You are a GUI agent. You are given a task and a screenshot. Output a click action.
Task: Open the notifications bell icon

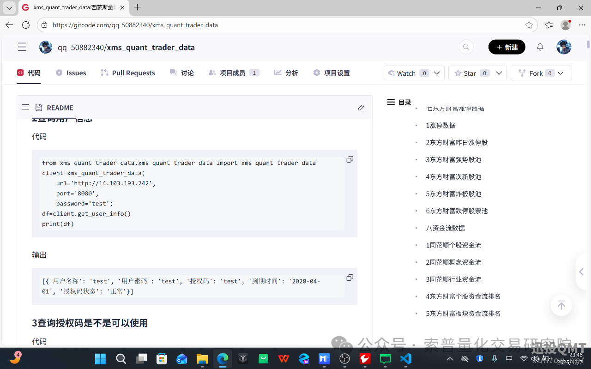point(540,47)
